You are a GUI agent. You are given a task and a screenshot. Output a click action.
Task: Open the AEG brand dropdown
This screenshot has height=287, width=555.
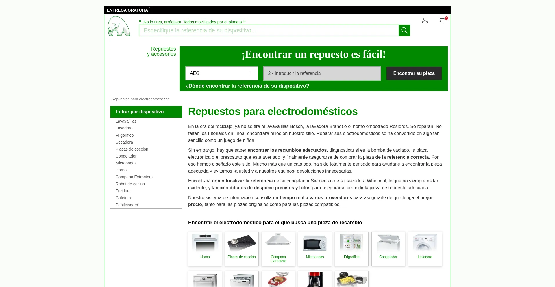221,73
